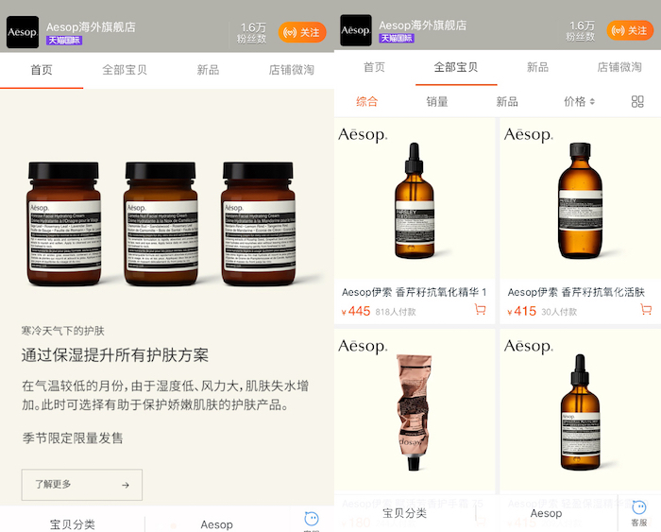Click store name Aesop海外旗舰店 in right header

[422, 26]
